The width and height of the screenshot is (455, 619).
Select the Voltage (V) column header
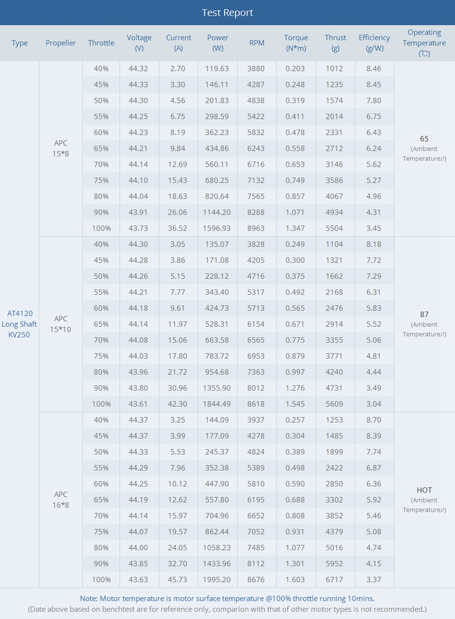tap(139, 43)
